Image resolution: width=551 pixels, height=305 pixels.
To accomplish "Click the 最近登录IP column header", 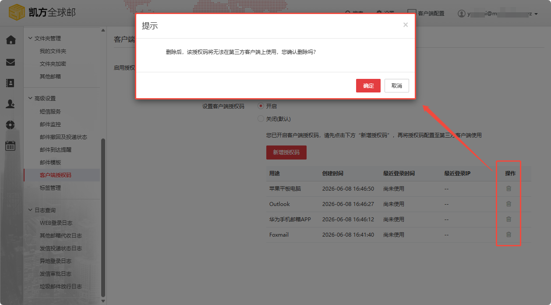I will coord(457,174).
